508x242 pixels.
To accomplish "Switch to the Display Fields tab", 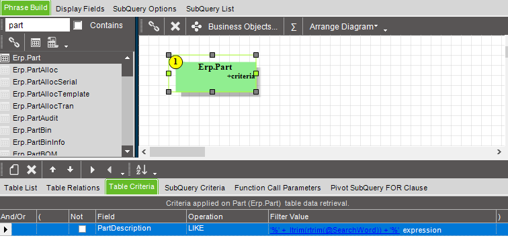I will tap(80, 9).
